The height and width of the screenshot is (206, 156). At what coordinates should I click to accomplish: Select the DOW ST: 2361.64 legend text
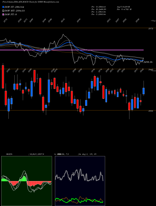[x=14, y=7]
